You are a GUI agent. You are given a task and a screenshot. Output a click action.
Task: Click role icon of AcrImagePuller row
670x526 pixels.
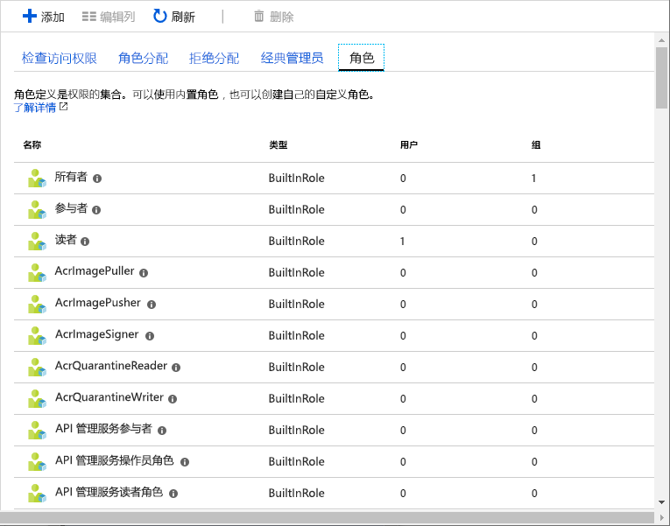tap(37, 273)
